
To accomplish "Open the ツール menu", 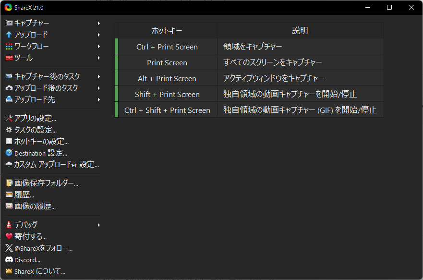I will pyautogui.click(x=53, y=58).
